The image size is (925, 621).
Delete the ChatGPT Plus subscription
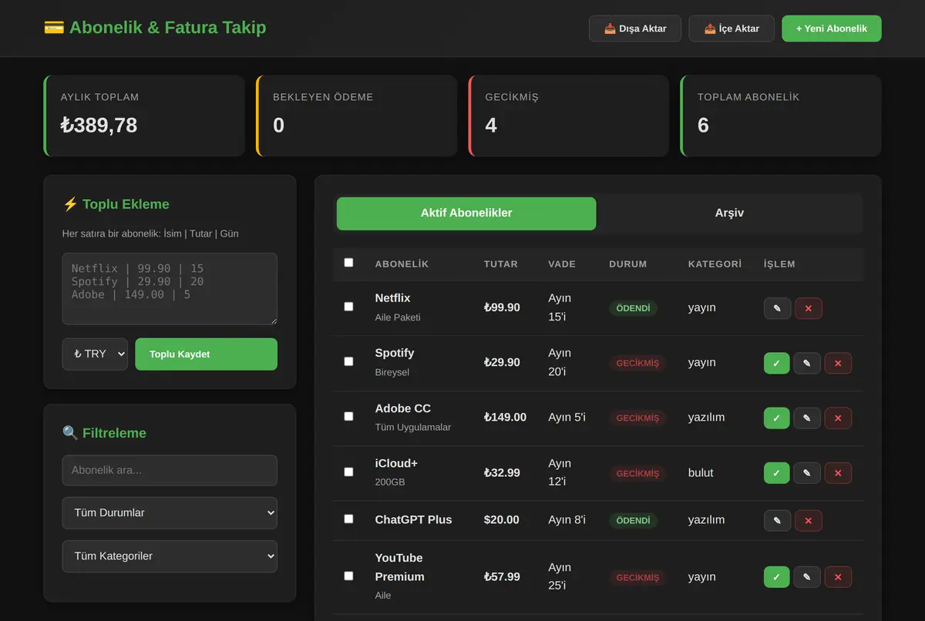pos(809,521)
